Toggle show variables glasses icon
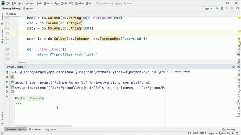 pyautogui.click(x=12, y=87)
